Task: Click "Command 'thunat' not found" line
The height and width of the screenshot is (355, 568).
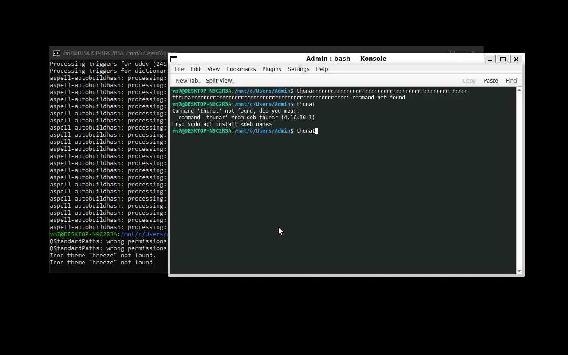Action: [x=236, y=111]
